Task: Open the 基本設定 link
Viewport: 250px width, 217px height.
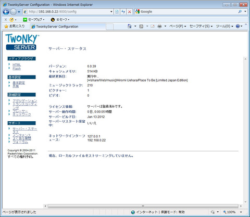Action: (19, 83)
